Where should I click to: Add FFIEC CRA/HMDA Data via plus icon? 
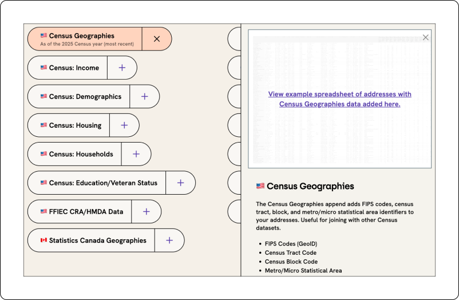147,211
